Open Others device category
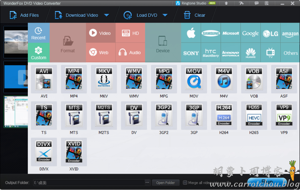This screenshot has height=190, width=300. (290, 52)
